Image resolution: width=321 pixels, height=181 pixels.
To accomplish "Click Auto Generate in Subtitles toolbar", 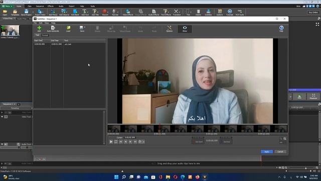I will 53,29.
